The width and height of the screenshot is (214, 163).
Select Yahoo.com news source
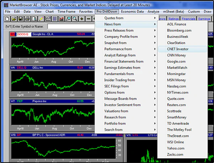pos(182,148)
